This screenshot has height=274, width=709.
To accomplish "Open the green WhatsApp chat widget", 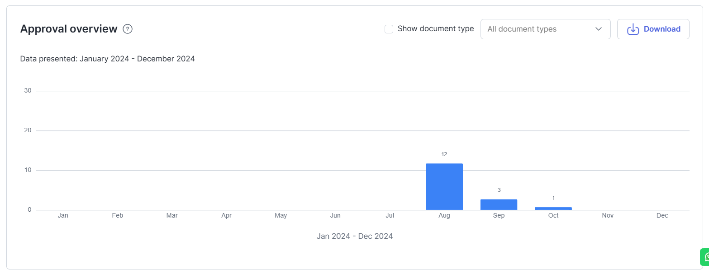I will (x=705, y=257).
